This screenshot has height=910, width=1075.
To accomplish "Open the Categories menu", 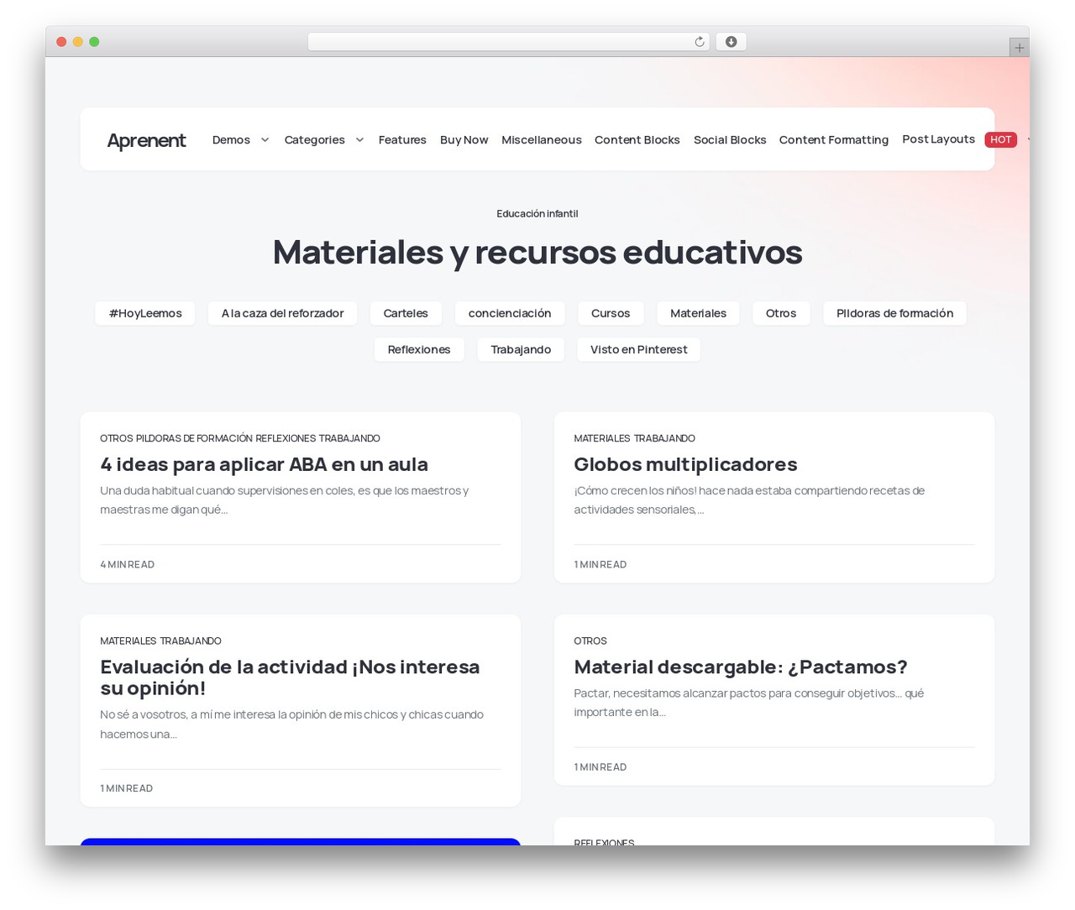I will tap(315, 140).
